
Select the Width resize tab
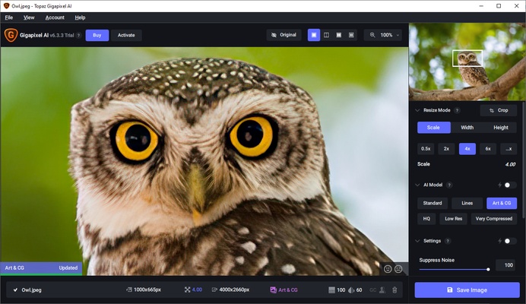(x=467, y=128)
